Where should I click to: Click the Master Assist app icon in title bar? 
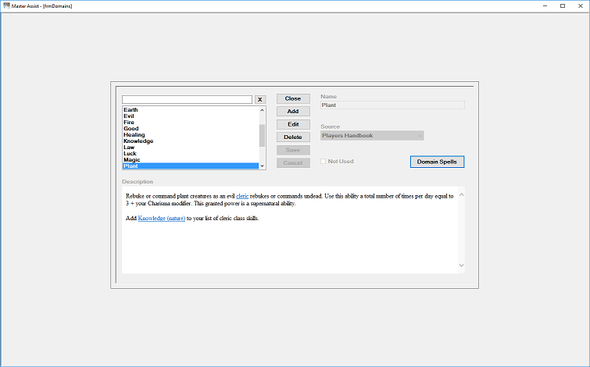6,5
